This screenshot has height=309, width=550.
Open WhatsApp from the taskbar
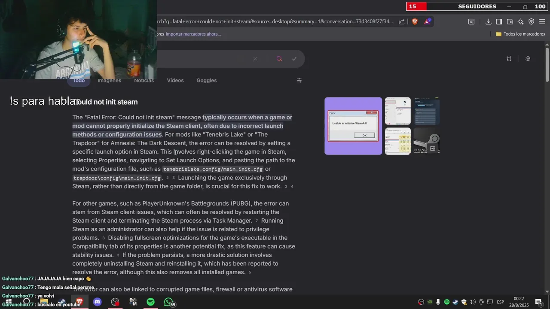169,302
